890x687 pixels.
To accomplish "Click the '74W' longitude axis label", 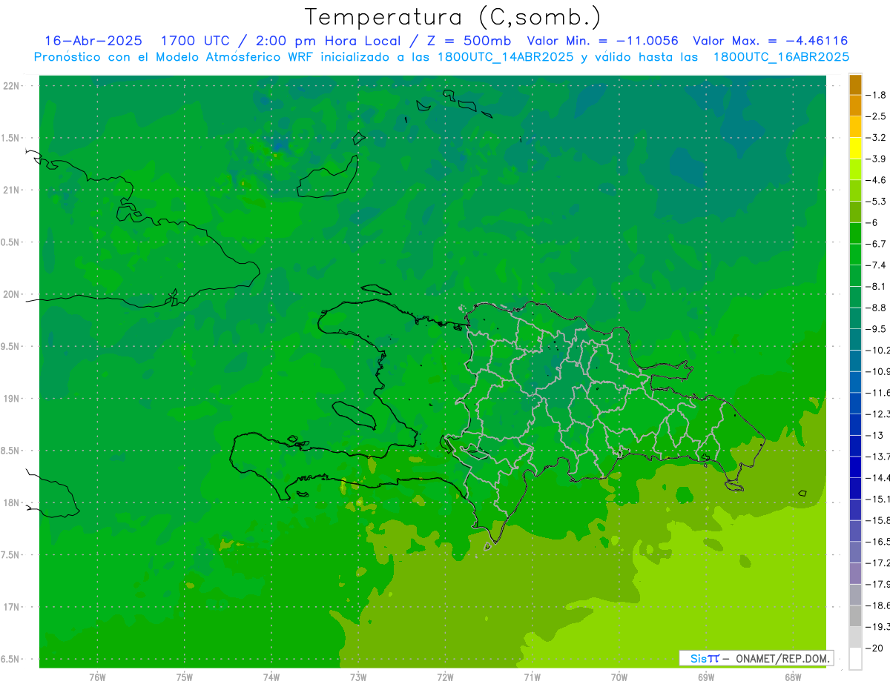I will click(271, 677).
